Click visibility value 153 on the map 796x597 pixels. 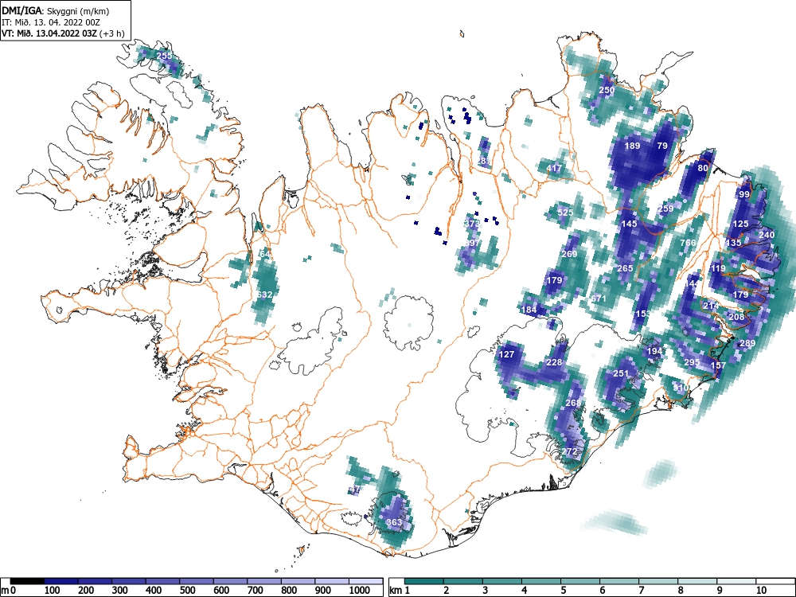(x=642, y=313)
